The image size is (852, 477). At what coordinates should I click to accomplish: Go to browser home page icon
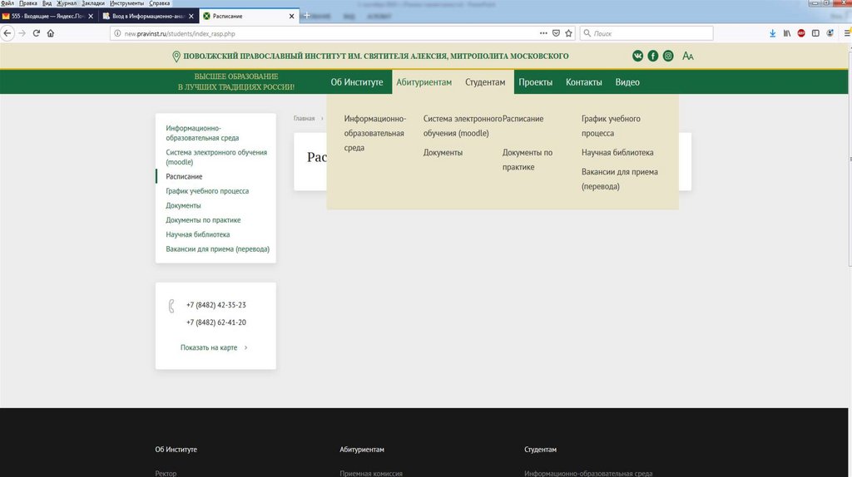coord(51,33)
